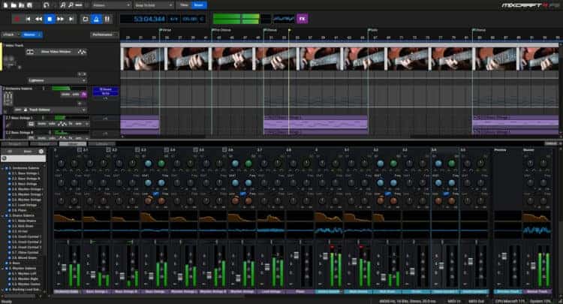Screen dimensions: 563x304
Task: Solo the Orchestra Submix track
Action: click(x=75, y=95)
